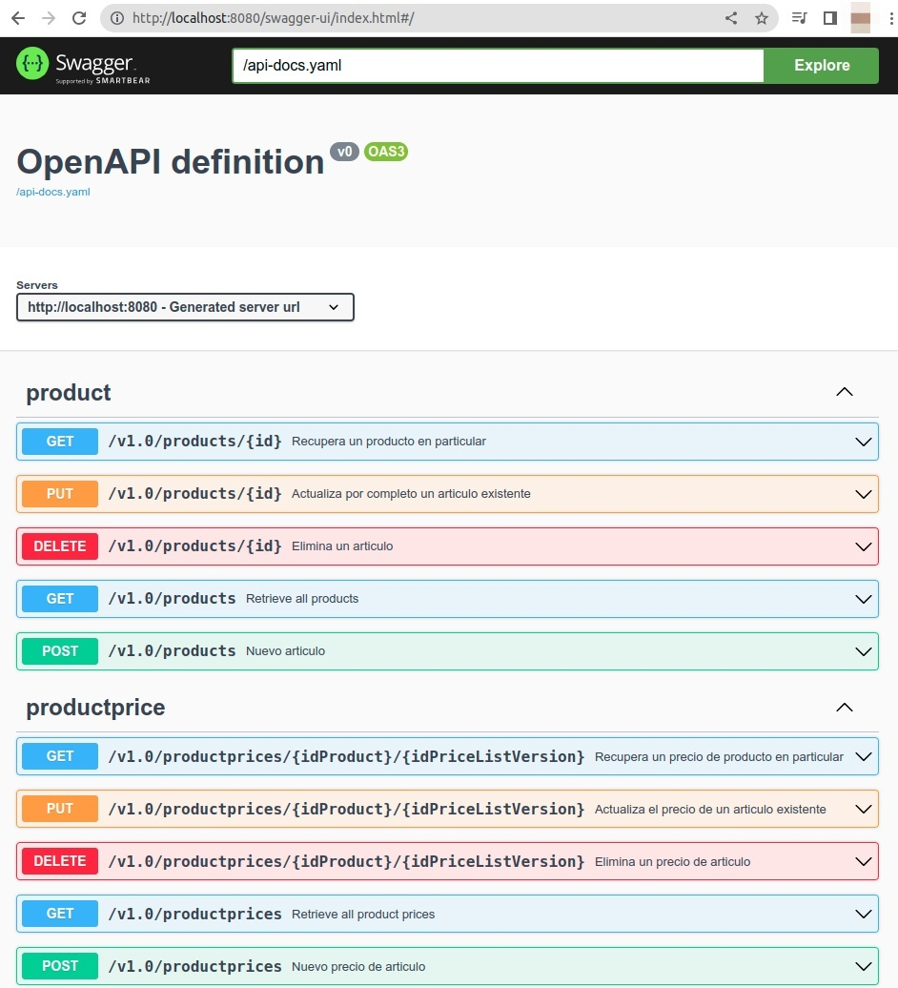
Task: Open the browser three-dot menu
Action: 891,18
